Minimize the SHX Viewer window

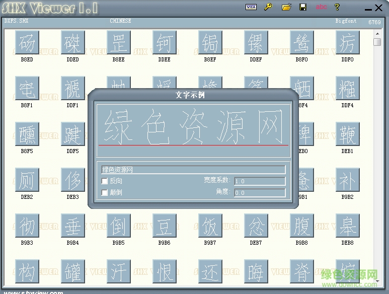coord(368,9)
